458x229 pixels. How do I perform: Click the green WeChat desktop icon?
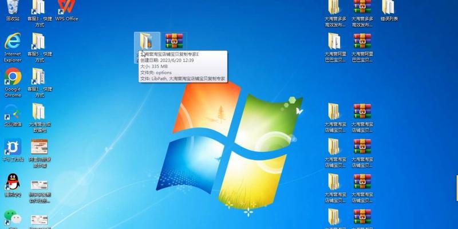13,218
